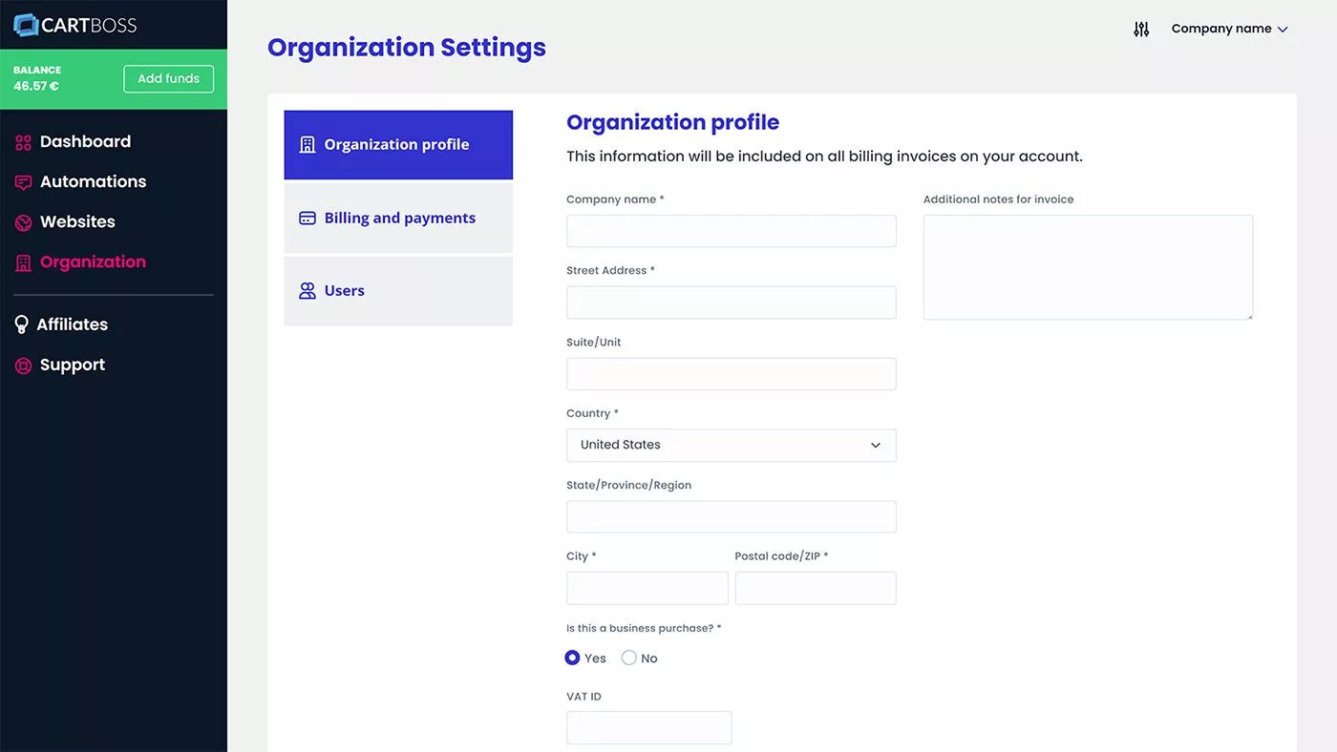Expand the Company name account menu chevron

[x=1283, y=30]
